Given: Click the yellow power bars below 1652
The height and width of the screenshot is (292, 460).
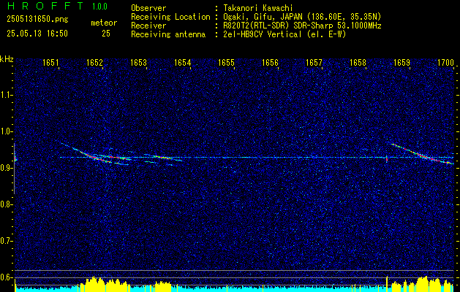Looking at the screenshot, I should pos(102,284).
